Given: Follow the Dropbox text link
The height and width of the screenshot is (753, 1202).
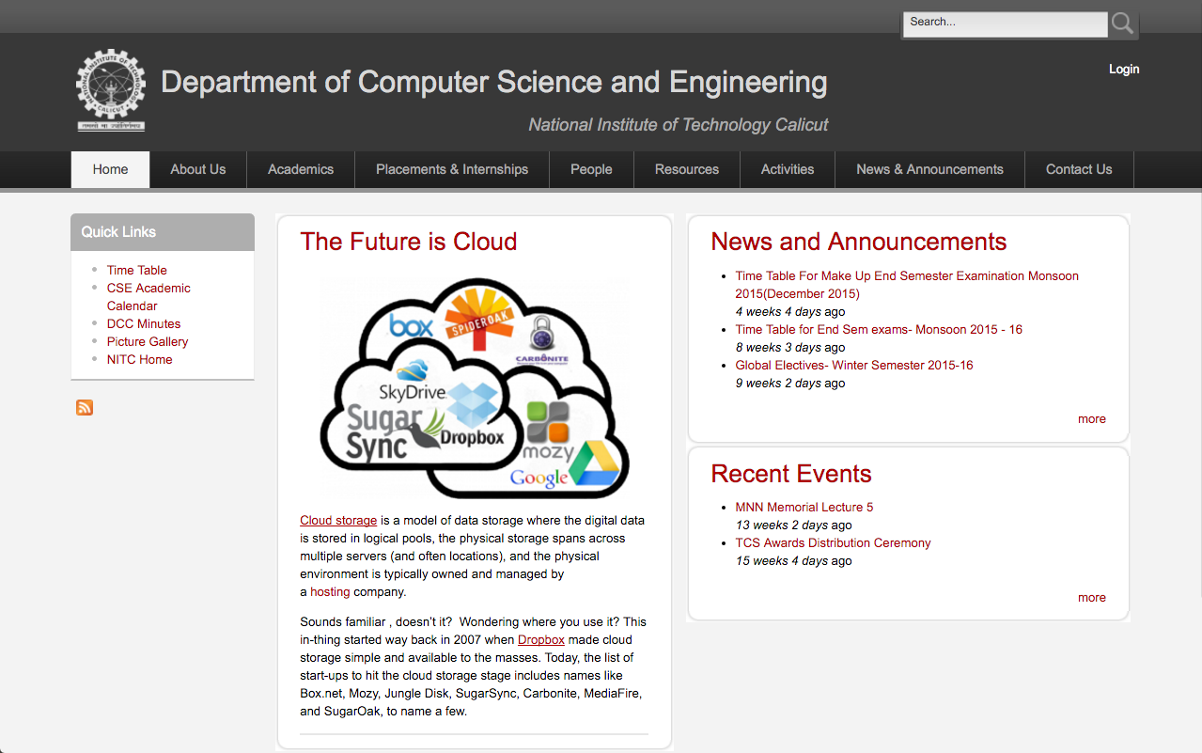Looking at the screenshot, I should (x=541, y=639).
